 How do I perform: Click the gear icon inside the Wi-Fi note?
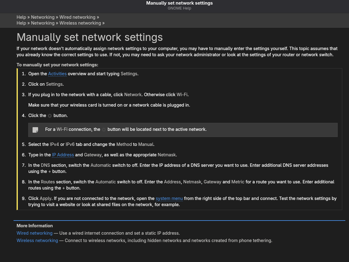coord(104,130)
